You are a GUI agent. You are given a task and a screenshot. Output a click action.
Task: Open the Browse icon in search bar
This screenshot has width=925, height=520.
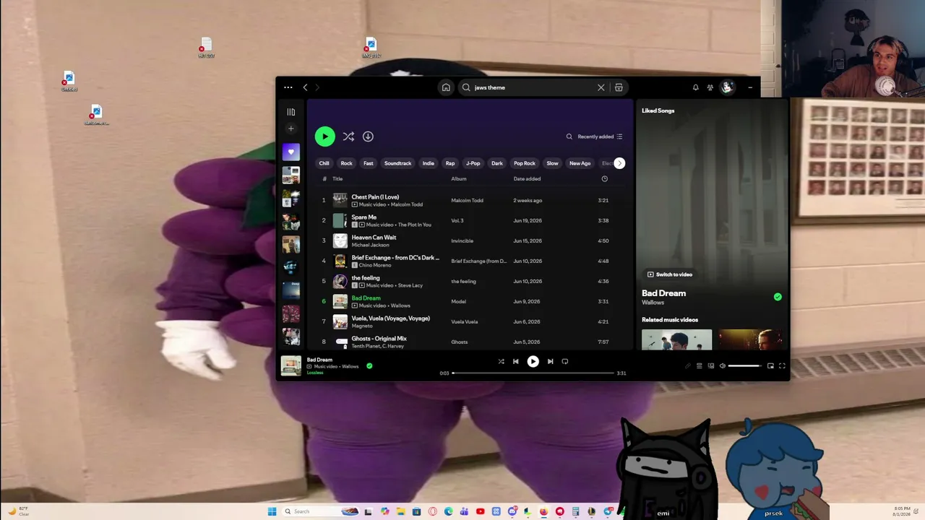[x=619, y=87]
